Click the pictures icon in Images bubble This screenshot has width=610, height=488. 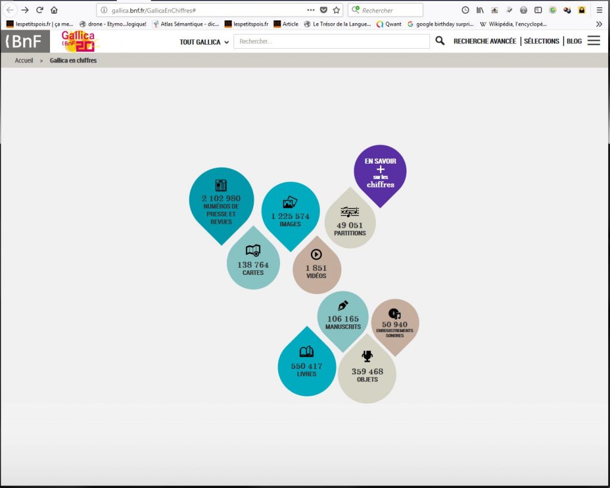tap(290, 203)
